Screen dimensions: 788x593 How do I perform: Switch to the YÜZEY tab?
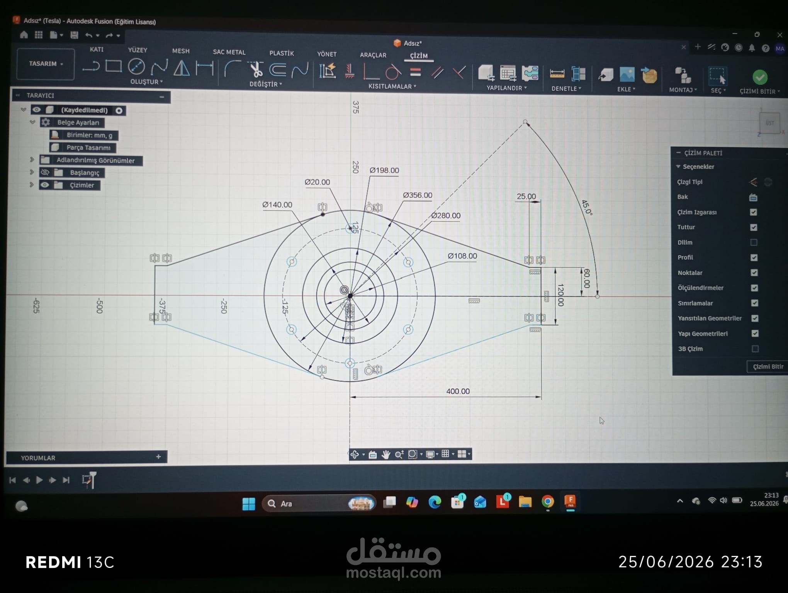[x=138, y=50]
